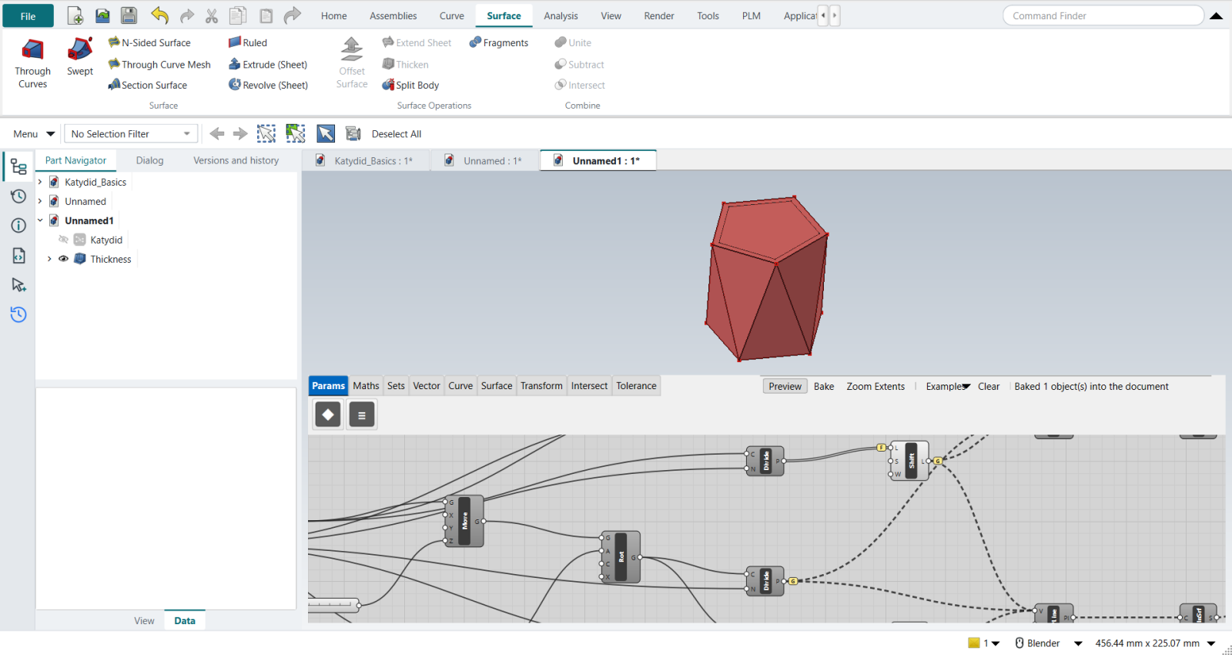Open the Offset Surface tool
Viewport: 1232px width, 655px height.
pyautogui.click(x=352, y=63)
